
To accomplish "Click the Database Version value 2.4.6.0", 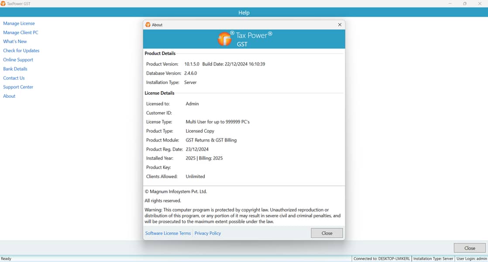I will [190, 73].
